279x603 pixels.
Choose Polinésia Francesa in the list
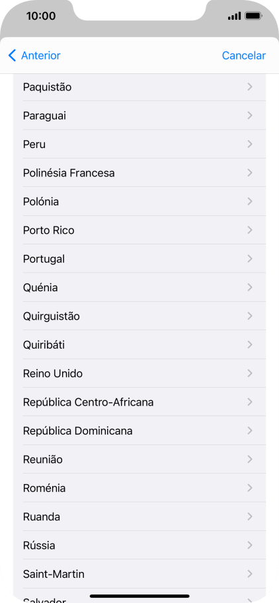(139, 172)
